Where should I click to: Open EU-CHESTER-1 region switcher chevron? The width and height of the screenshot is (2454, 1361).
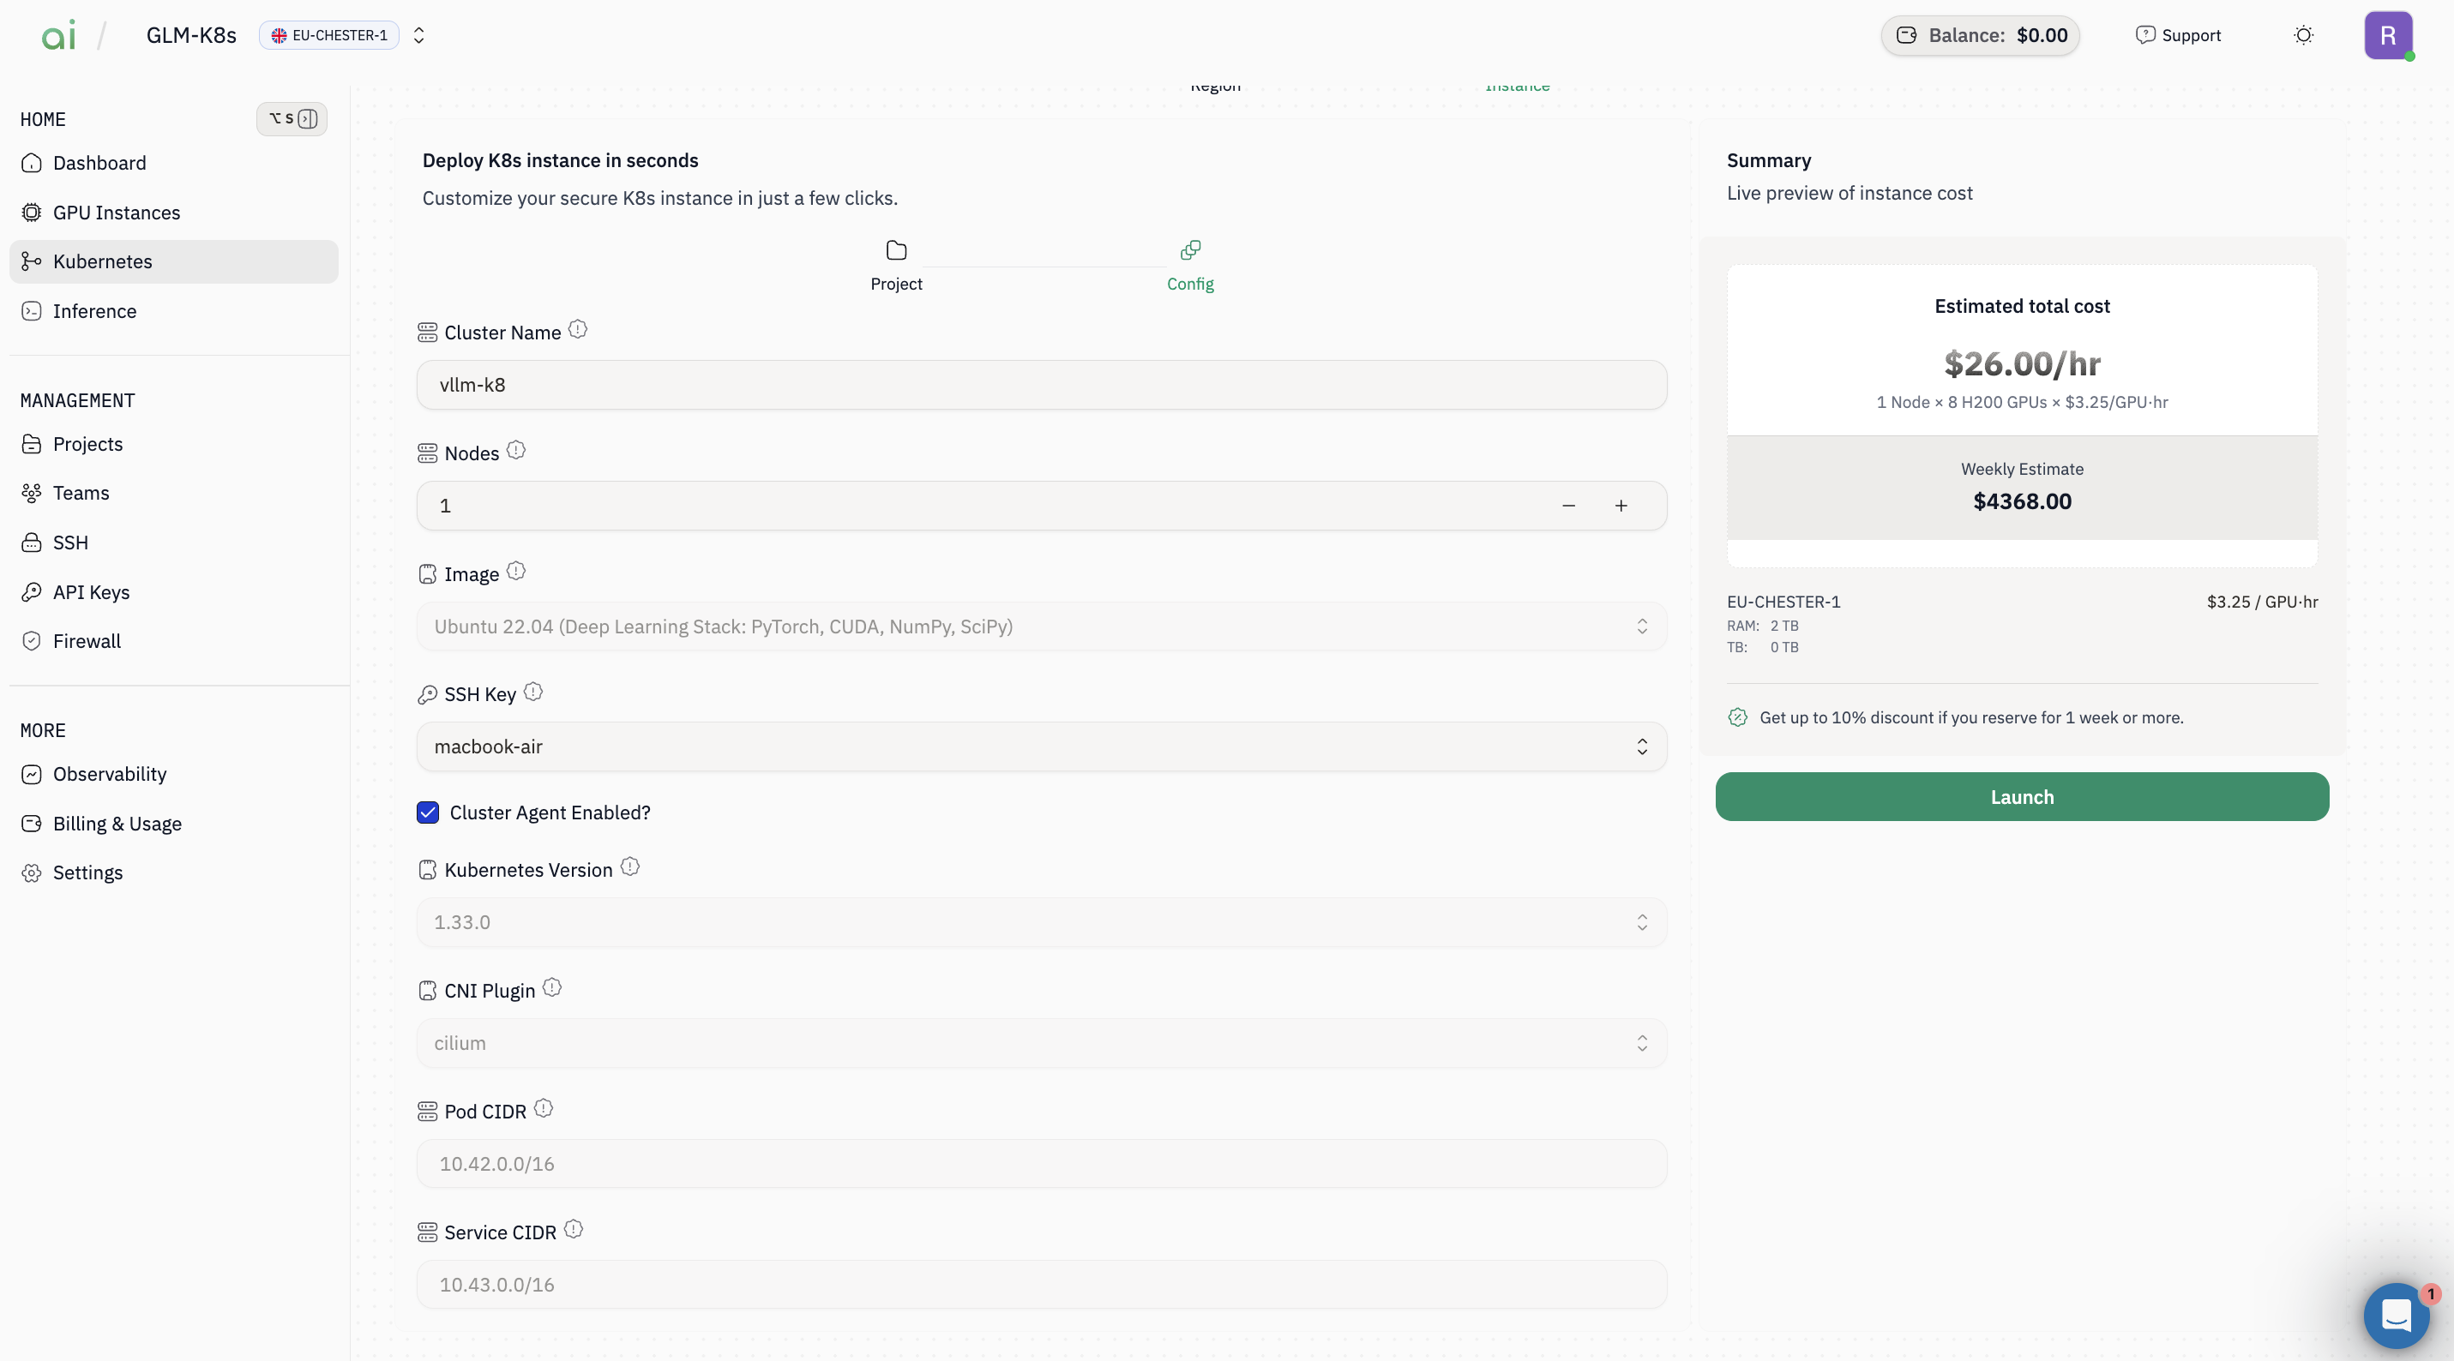tap(418, 35)
